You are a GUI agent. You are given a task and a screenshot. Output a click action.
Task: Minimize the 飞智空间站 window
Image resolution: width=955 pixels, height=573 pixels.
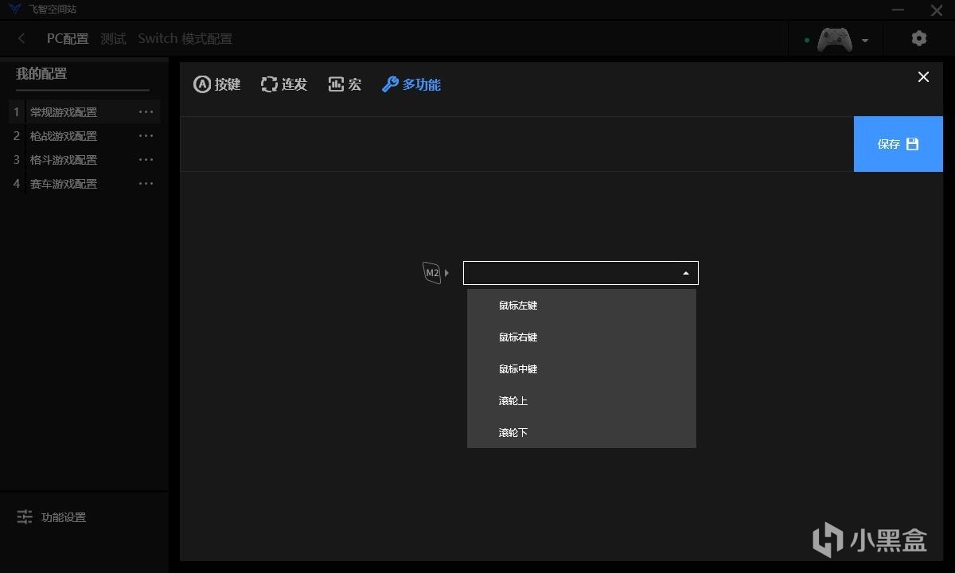click(x=898, y=10)
